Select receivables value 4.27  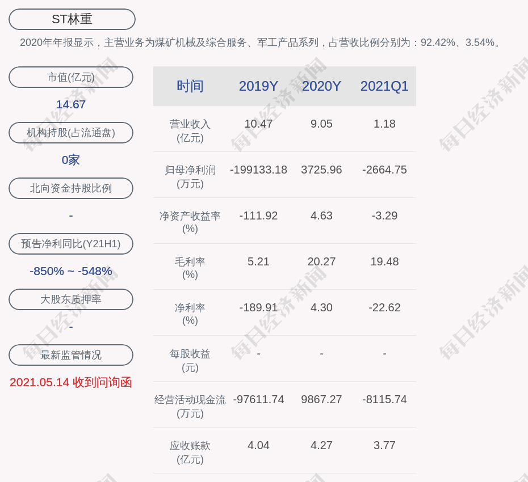coord(321,445)
